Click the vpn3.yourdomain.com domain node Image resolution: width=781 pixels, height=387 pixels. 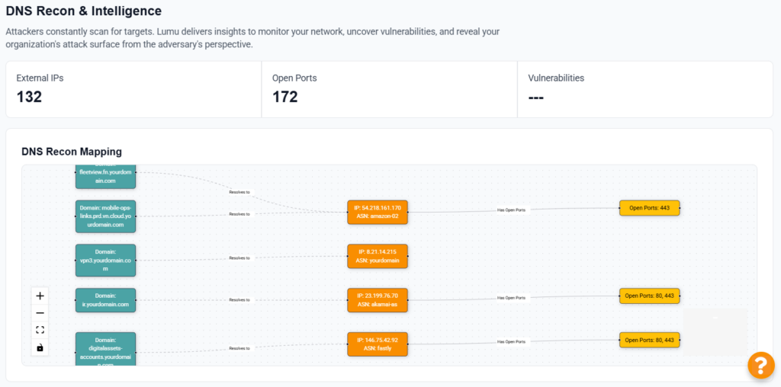[105, 260]
